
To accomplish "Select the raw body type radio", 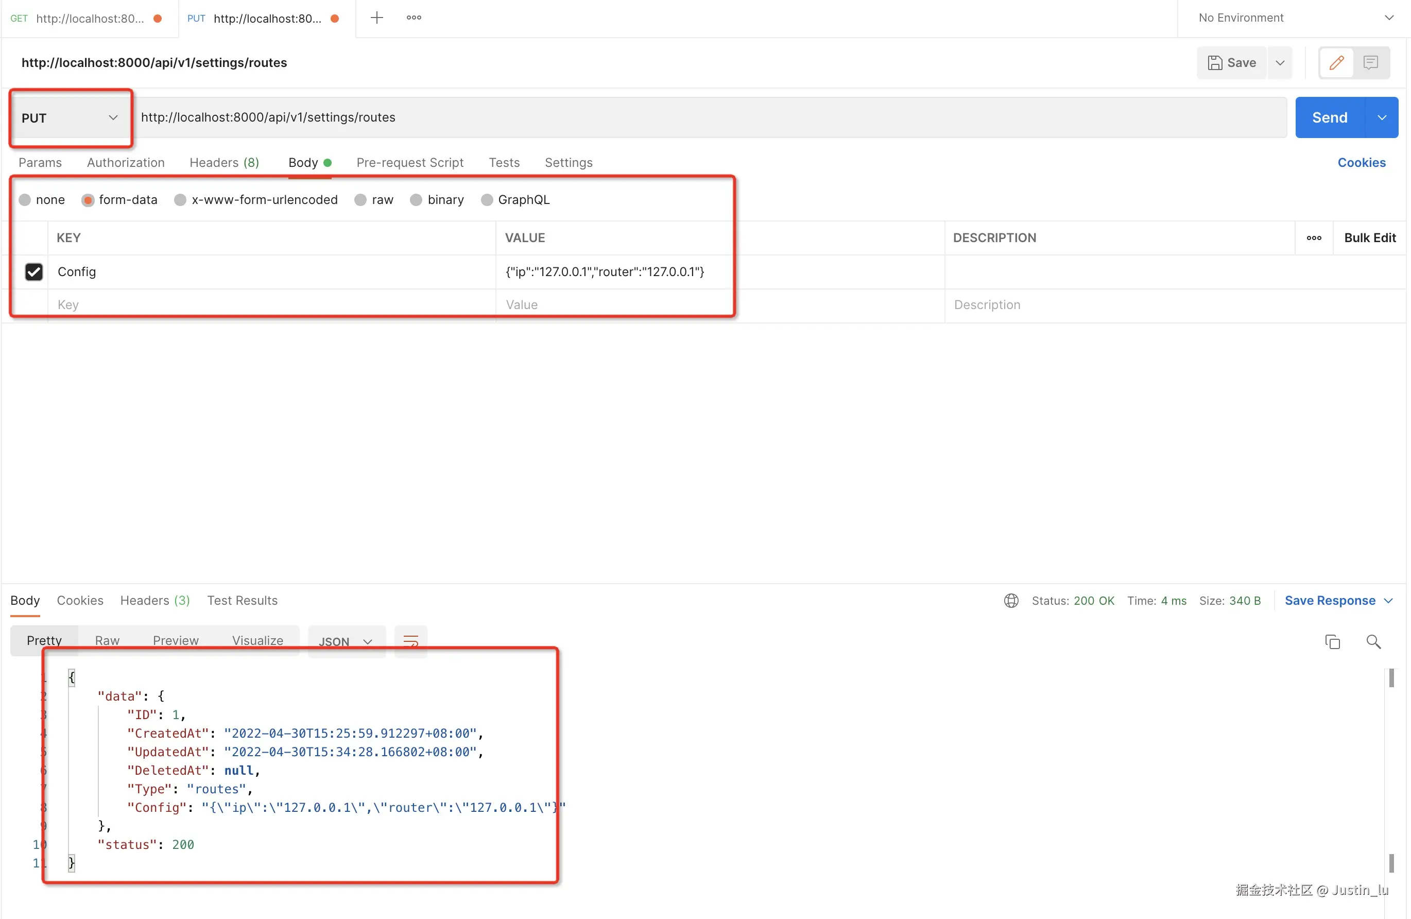I will click(360, 200).
